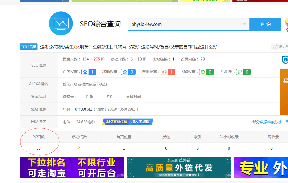Click the 移动词数 value 4
The image size is (288, 183).
tap(80, 148)
